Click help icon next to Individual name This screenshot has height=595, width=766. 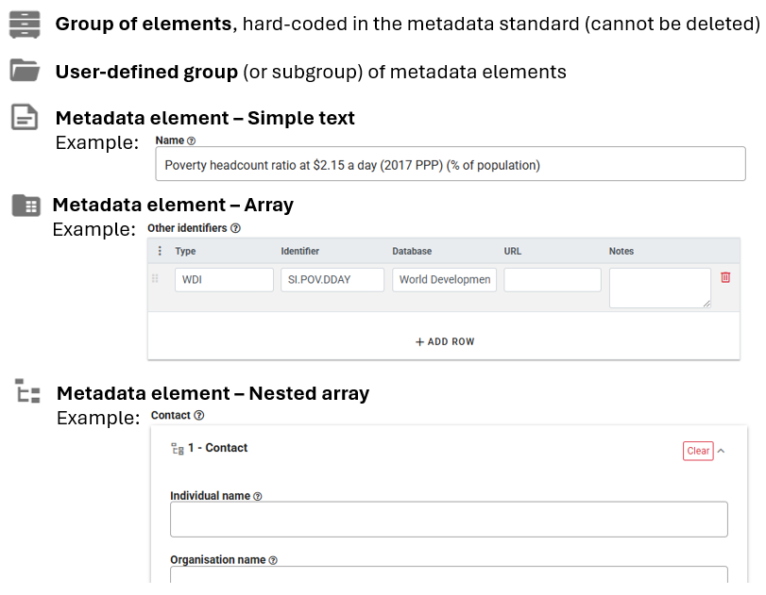pos(258,497)
